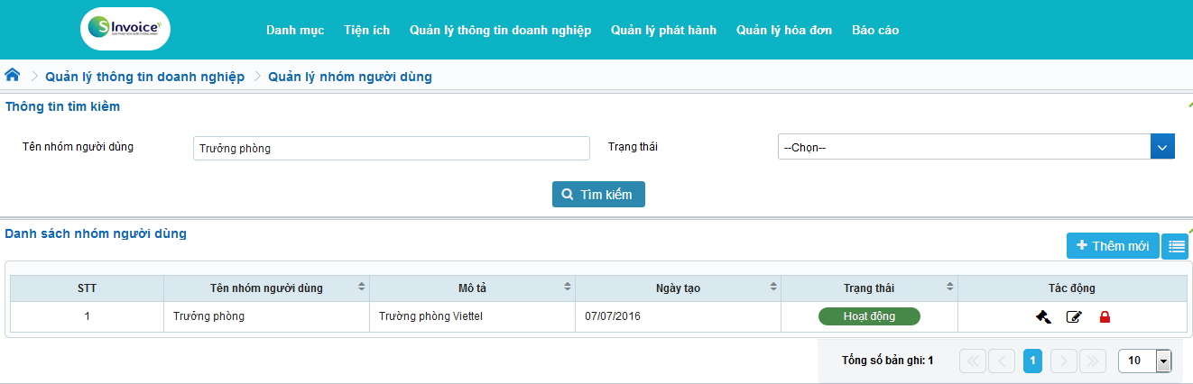Click the Tìm kiếm search button
The height and width of the screenshot is (384, 1193).
pos(598,194)
